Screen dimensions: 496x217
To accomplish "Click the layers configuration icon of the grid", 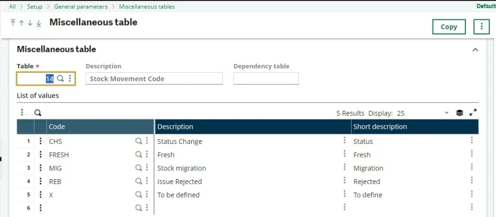I will pos(460,112).
